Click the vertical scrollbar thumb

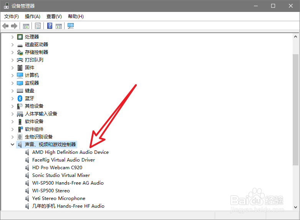(295, 110)
